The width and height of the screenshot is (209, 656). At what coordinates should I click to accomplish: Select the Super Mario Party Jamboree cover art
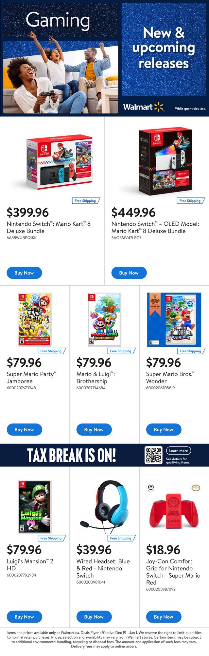[x=35, y=319]
